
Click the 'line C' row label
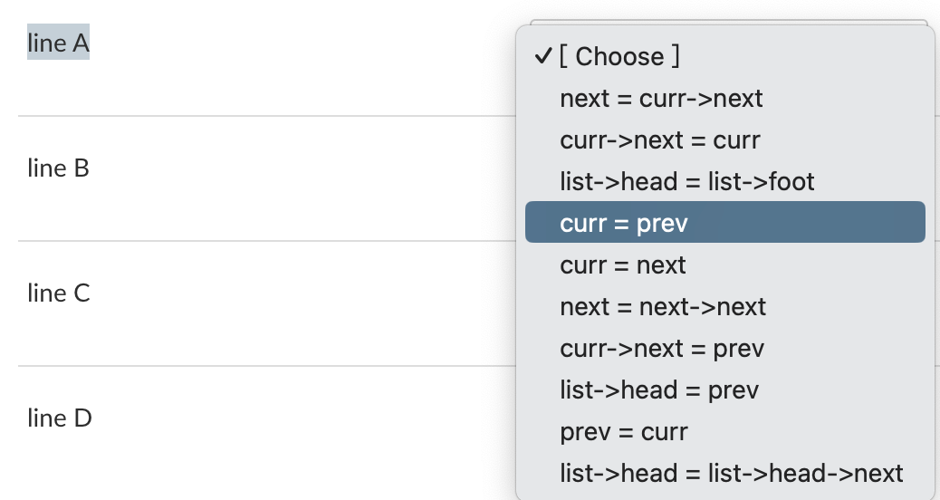point(59,293)
